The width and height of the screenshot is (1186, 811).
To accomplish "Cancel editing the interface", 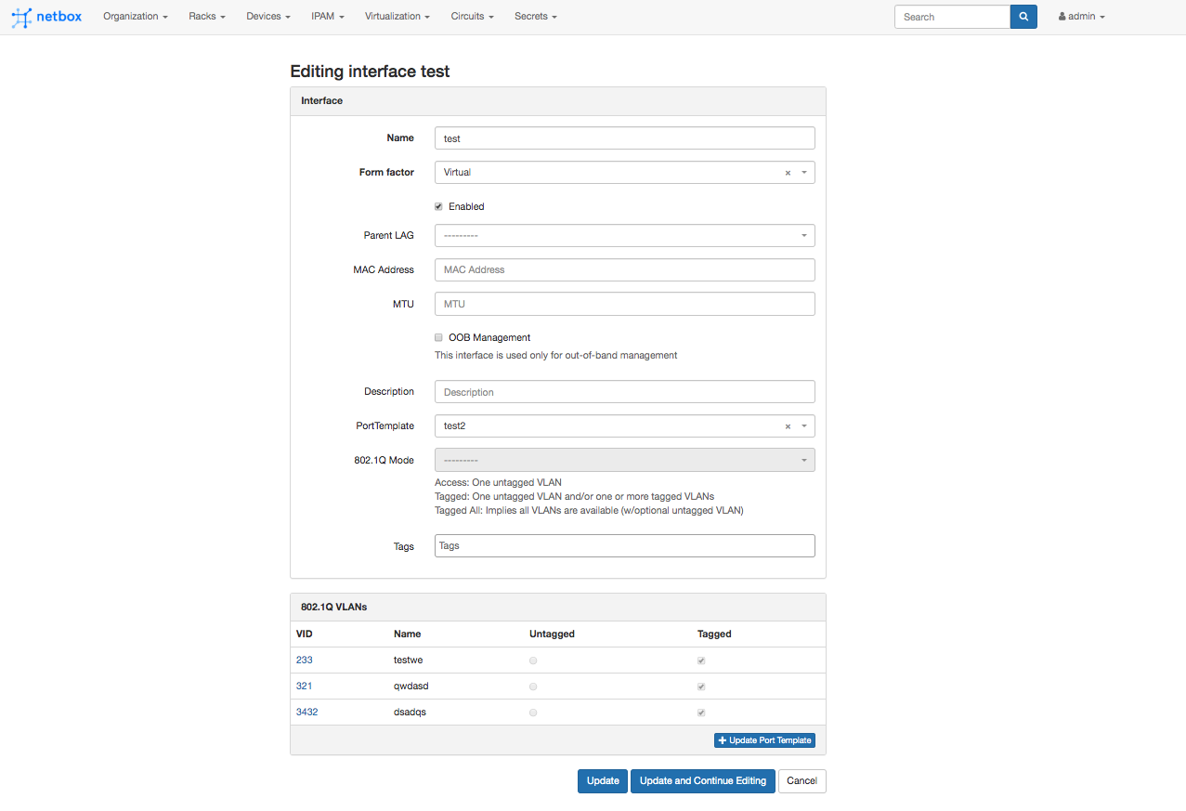I will (802, 781).
